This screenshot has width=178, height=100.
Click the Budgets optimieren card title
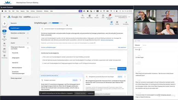(50, 80)
